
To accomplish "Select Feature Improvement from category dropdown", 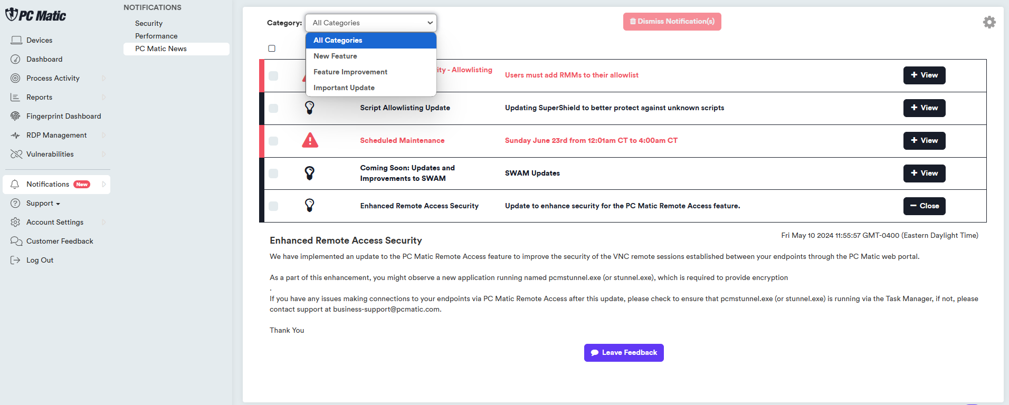I will coord(350,72).
